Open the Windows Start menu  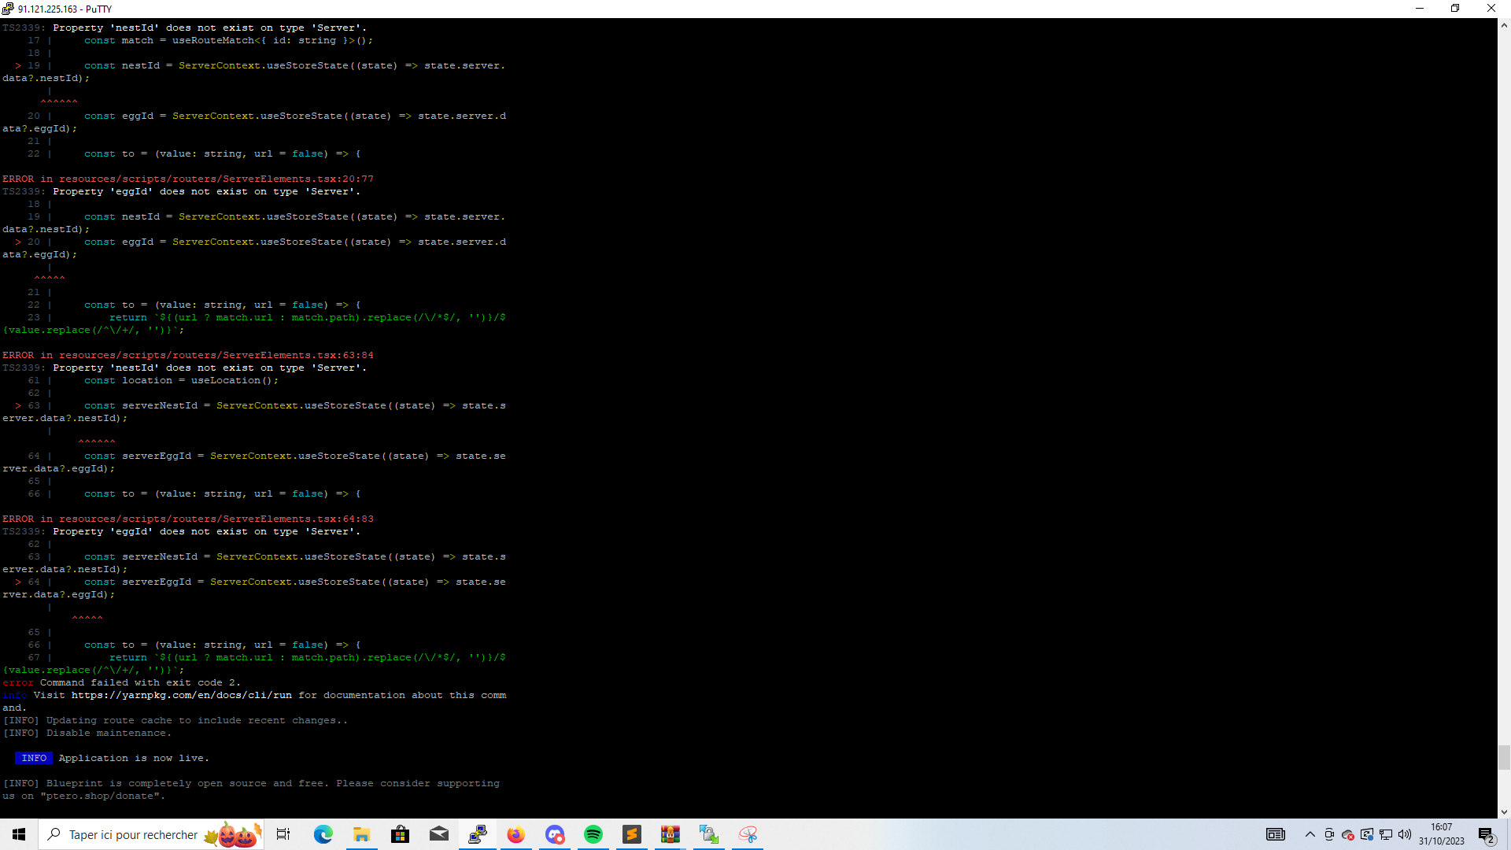(x=19, y=834)
